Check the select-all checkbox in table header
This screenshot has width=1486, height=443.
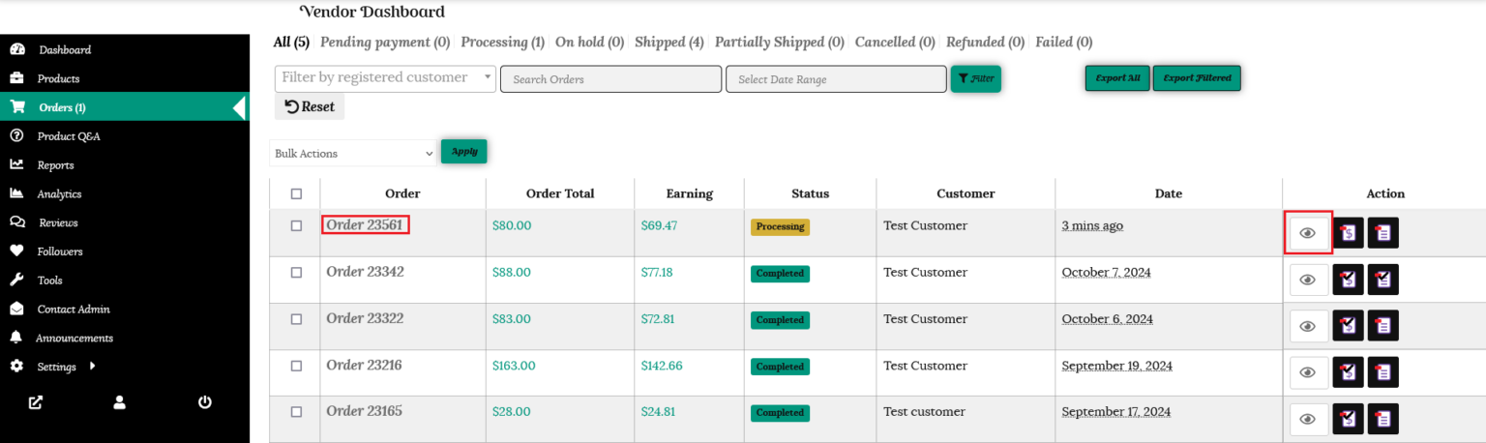pyautogui.click(x=296, y=193)
